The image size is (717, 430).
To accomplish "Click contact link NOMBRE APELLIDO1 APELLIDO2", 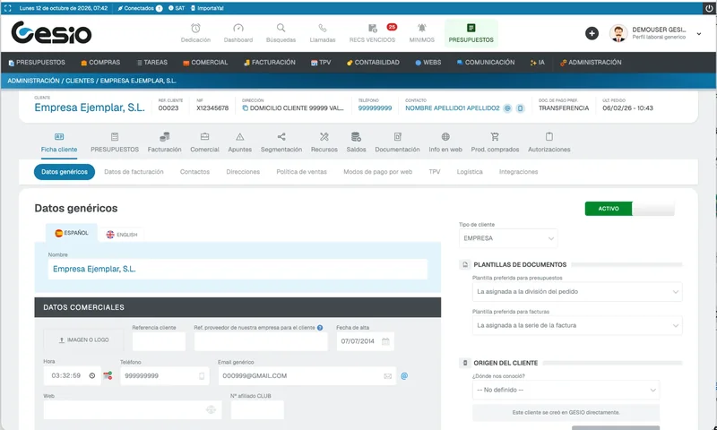I will tap(453, 108).
